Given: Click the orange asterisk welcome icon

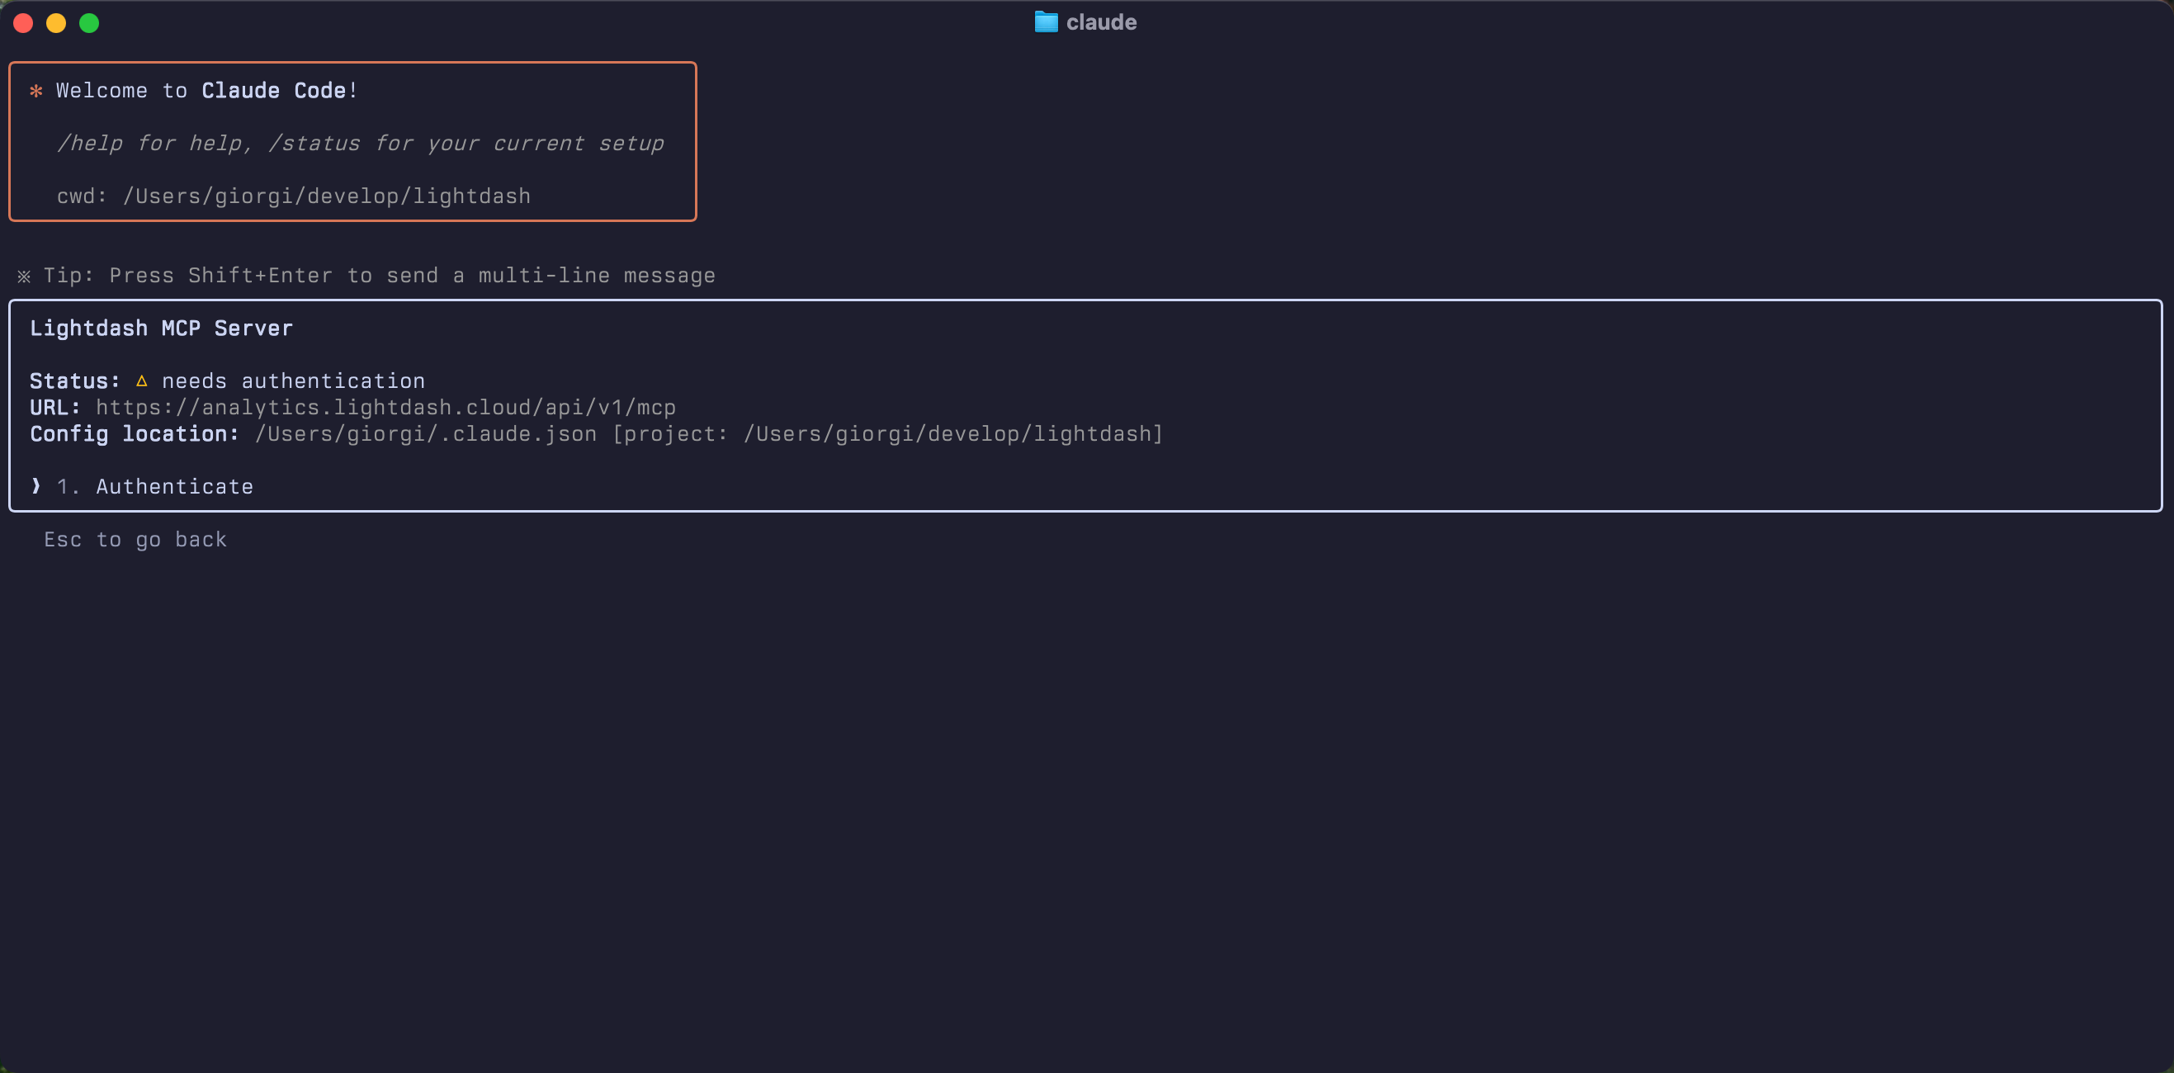Looking at the screenshot, I should click(35, 91).
